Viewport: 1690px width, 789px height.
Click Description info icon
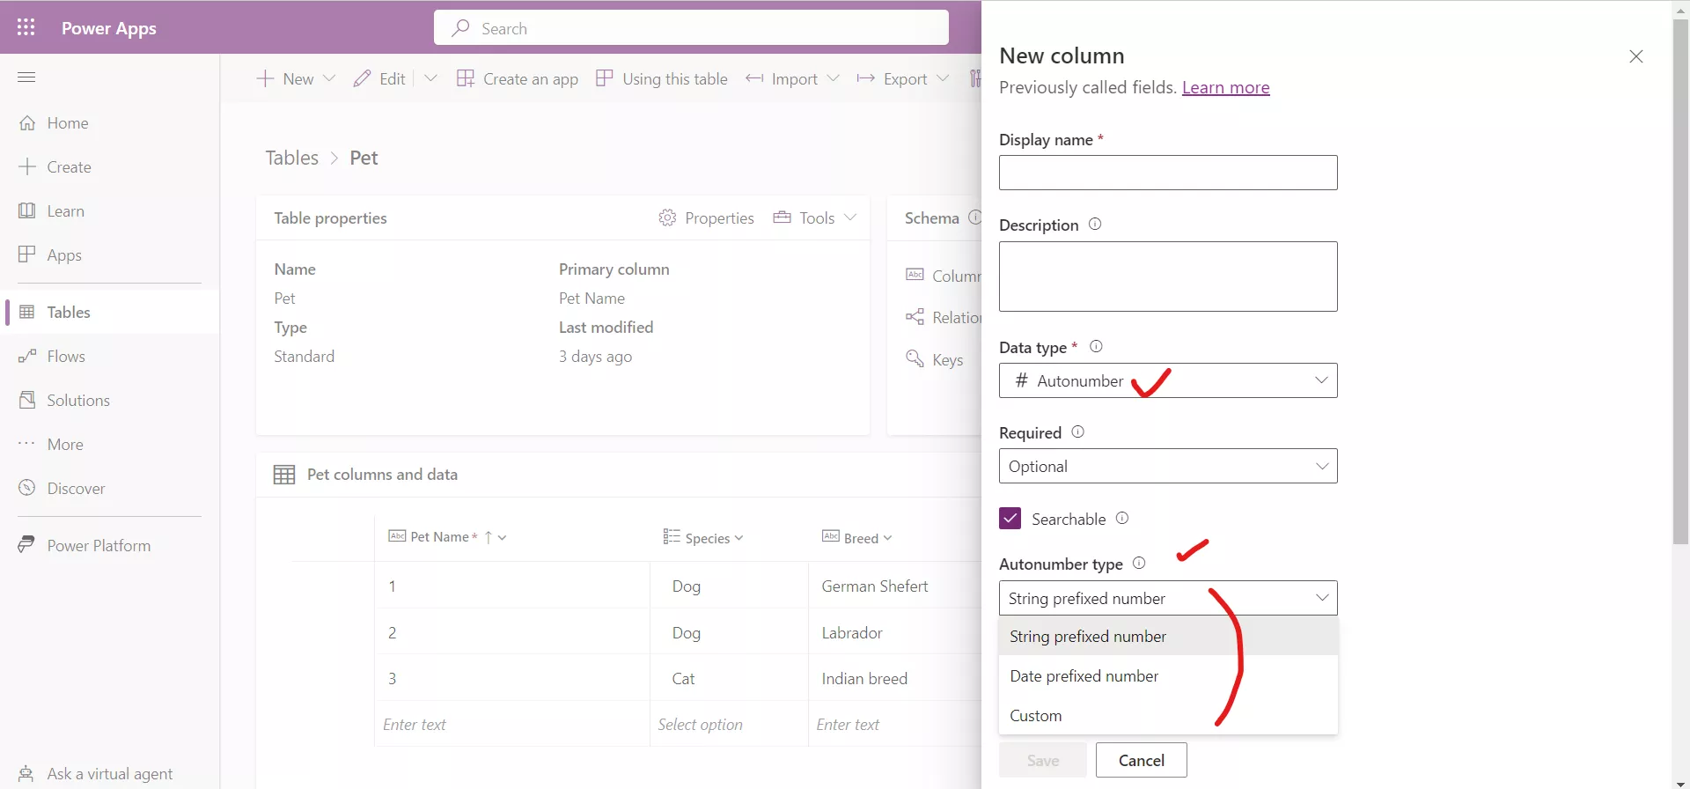(x=1095, y=225)
